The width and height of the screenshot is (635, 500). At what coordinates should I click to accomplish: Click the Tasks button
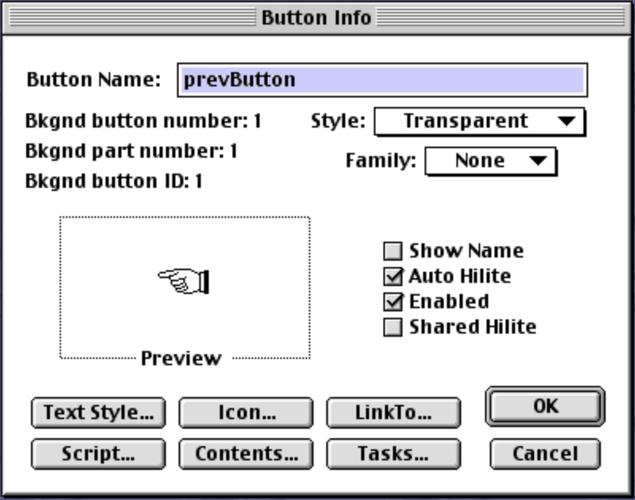tap(393, 454)
